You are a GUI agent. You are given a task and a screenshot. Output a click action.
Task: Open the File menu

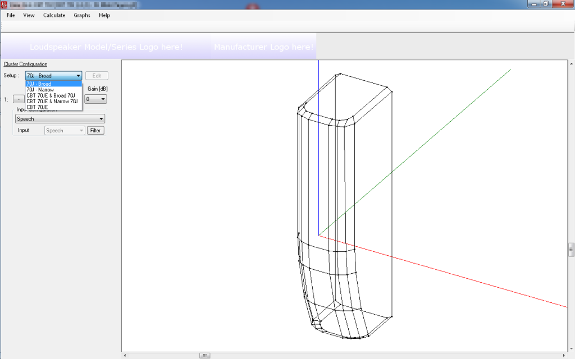11,15
